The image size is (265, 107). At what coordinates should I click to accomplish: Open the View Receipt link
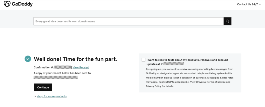[81, 67]
